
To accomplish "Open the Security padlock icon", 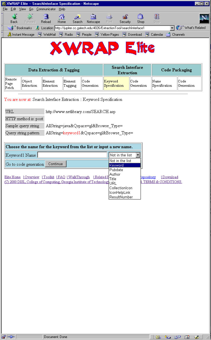I will click(125, 17).
